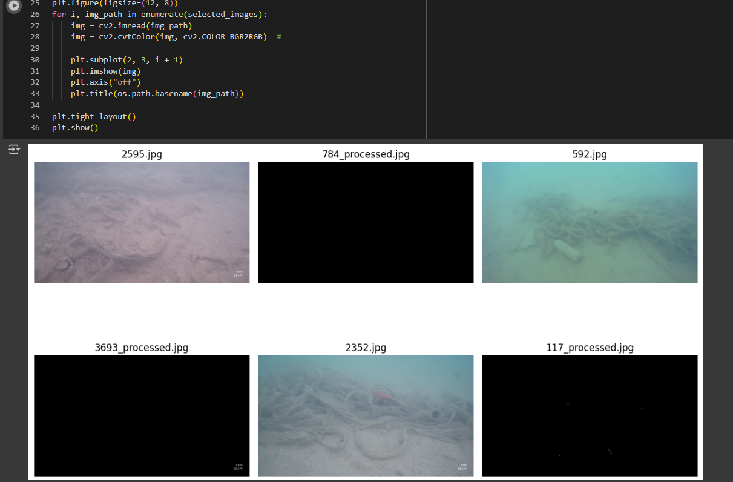
Task: Click the title text 2595.jpg
Action: pyautogui.click(x=142, y=154)
